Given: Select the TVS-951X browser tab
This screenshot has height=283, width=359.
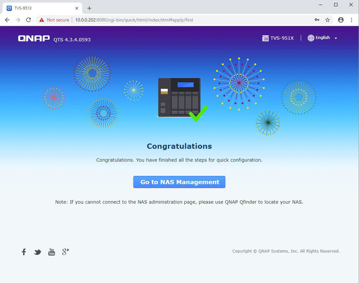Looking at the screenshot, I should point(42,8).
